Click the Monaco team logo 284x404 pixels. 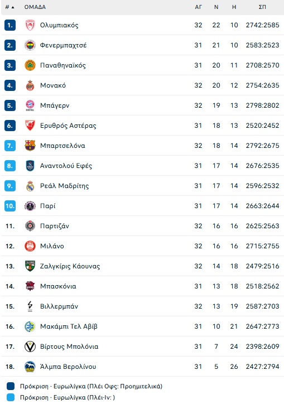[x=30, y=85]
